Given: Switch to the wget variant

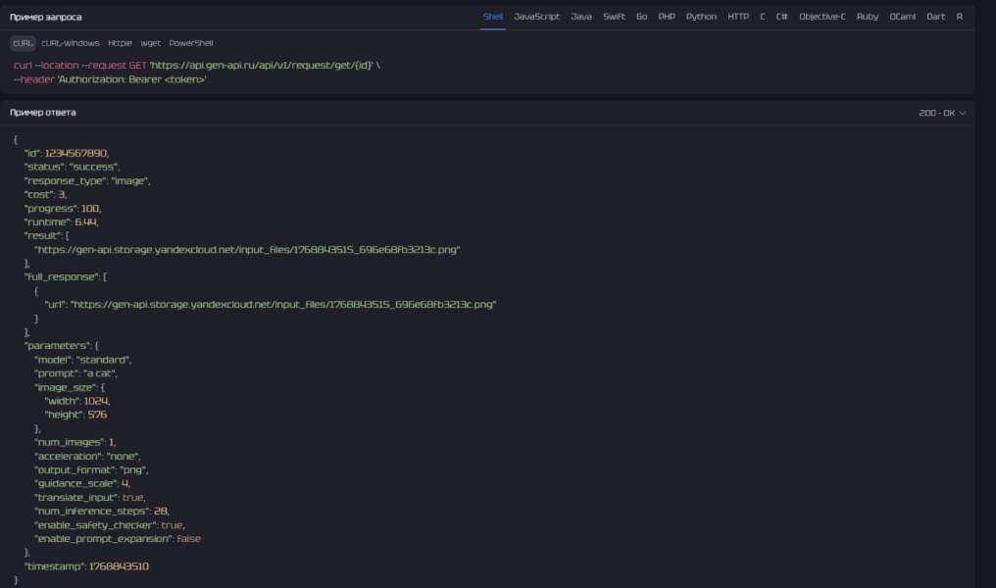Looking at the screenshot, I should click(150, 43).
